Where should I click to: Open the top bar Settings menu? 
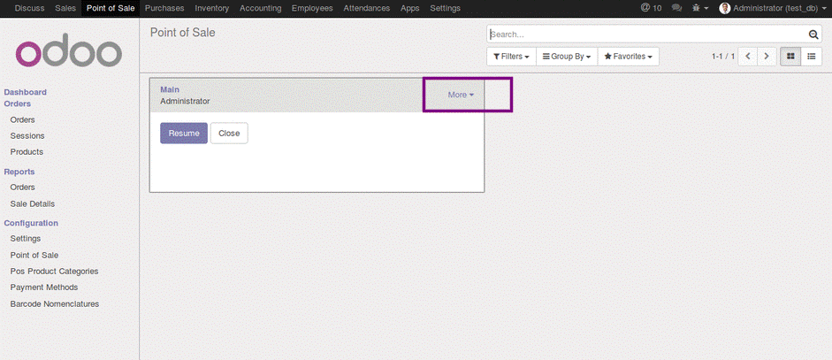446,8
